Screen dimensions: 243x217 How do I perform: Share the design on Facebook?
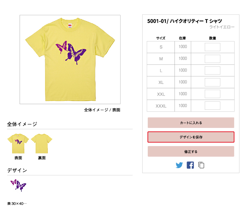[x=190, y=165]
